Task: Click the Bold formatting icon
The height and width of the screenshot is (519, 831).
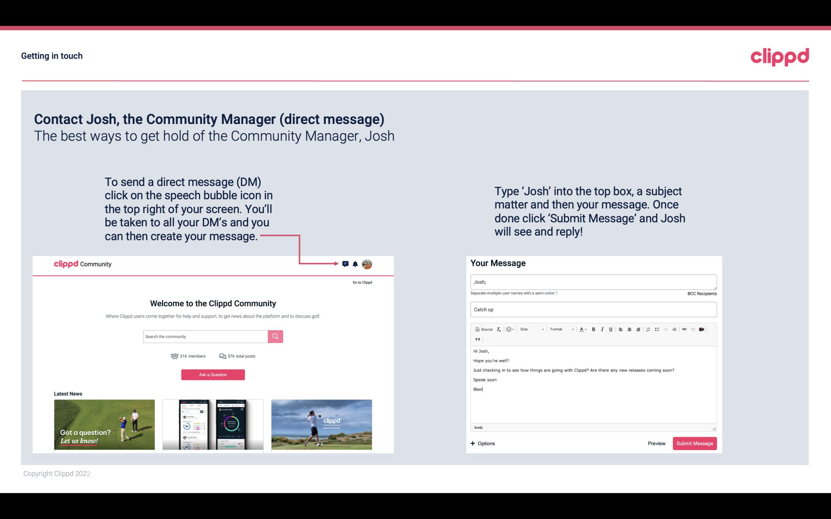Action: [x=594, y=329]
